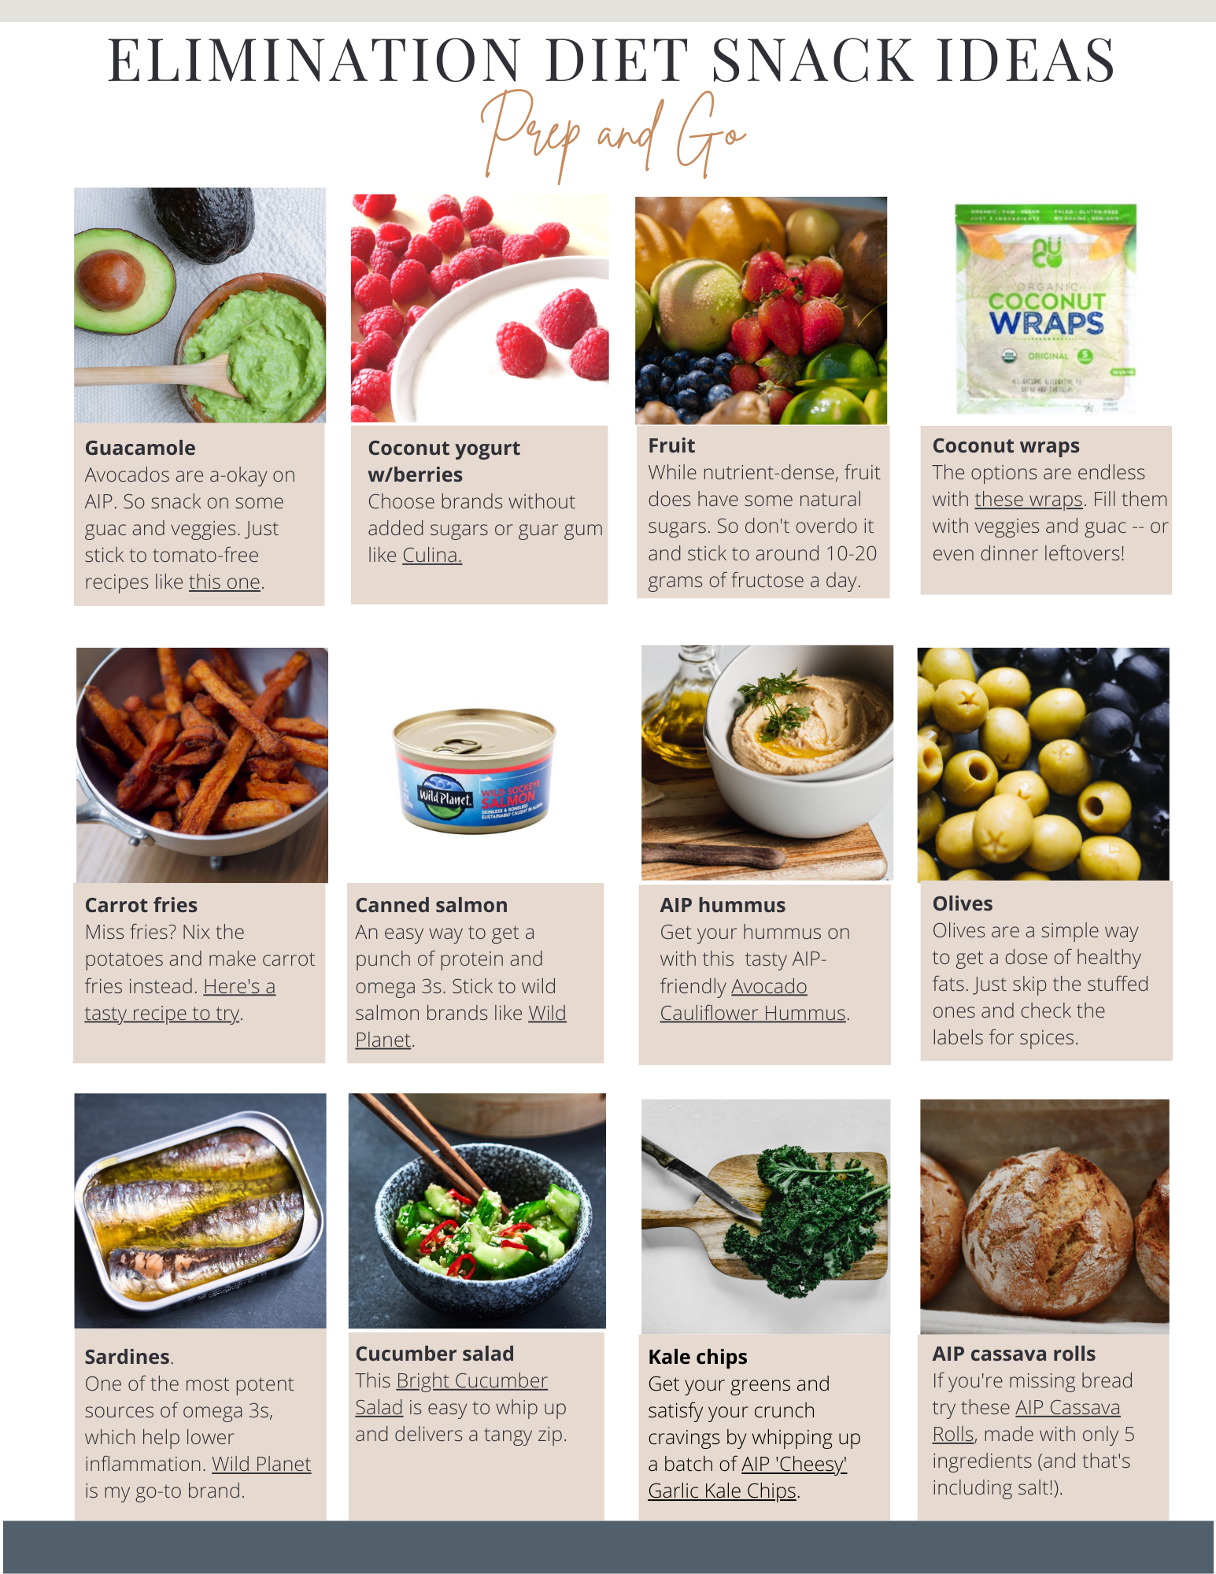Viewport: 1216px width, 1574px height.
Task: Open the Bright Cucumber Salad link
Action: (x=451, y=1395)
